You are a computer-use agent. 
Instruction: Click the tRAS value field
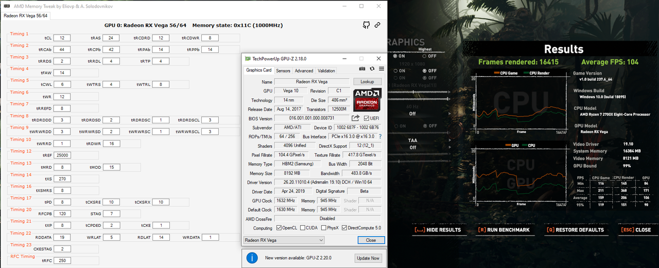click(111, 38)
